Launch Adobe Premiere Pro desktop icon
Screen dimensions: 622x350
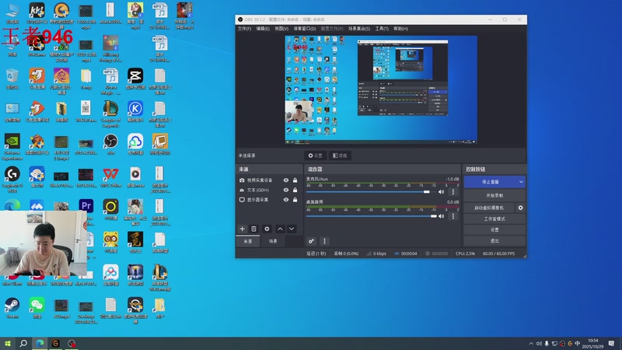coord(86,206)
